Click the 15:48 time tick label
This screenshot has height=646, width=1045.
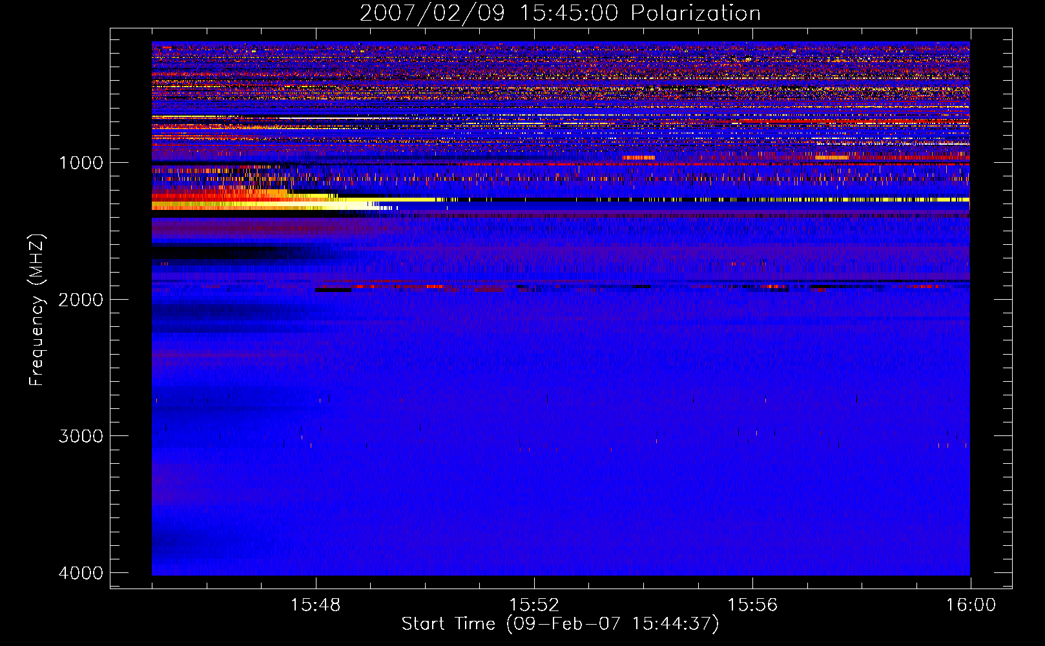[315, 605]
